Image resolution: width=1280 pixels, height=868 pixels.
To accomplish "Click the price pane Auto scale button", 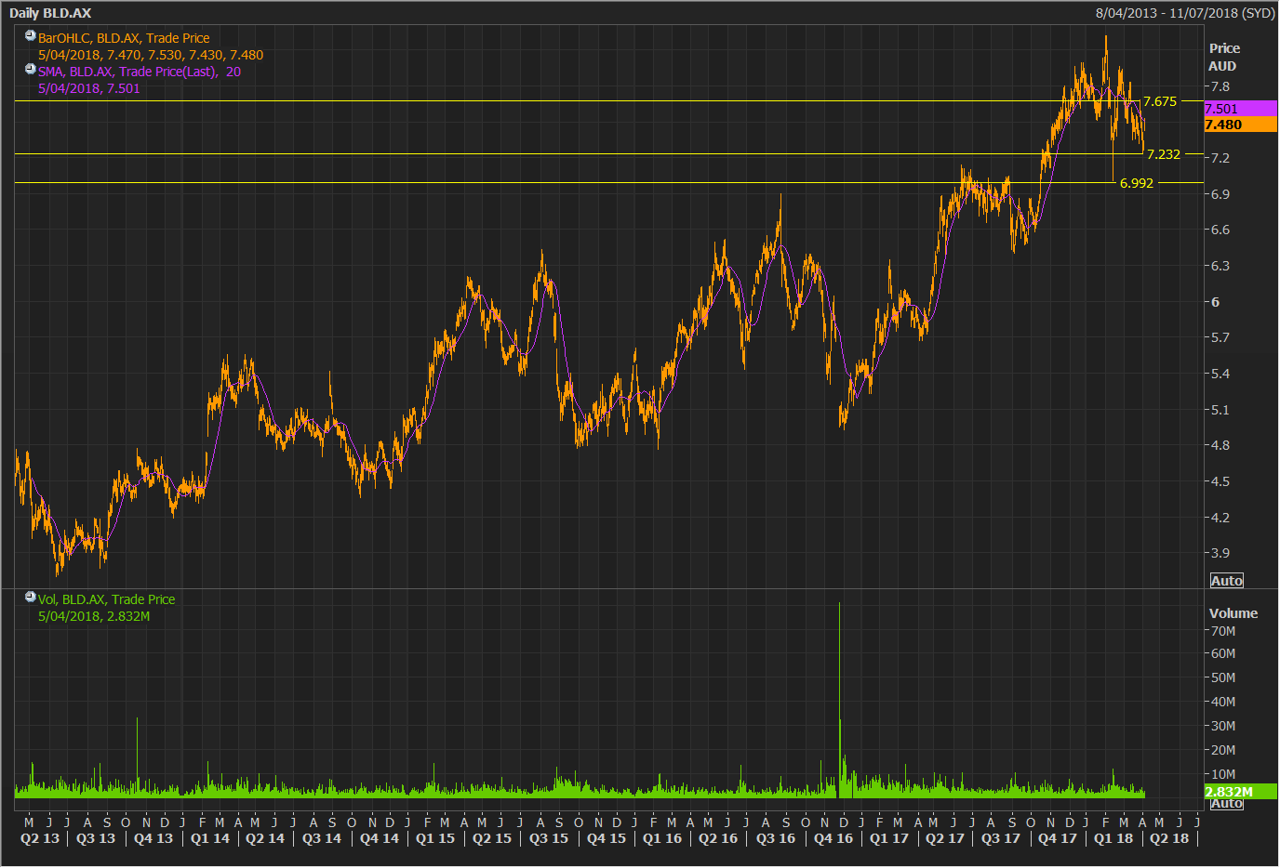I will tap(1226, 581).
